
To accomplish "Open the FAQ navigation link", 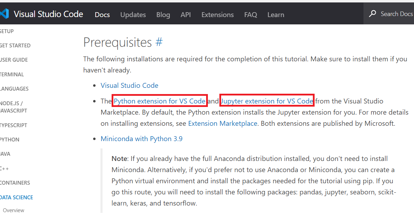I will [250, 15].
